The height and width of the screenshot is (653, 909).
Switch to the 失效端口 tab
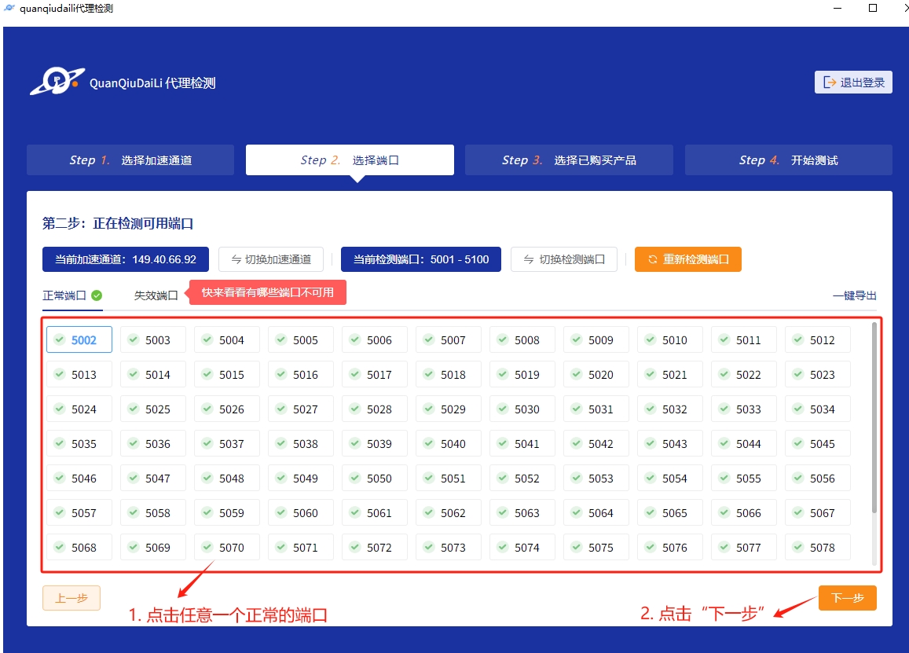pyautogui.click(x=156, y=295)
